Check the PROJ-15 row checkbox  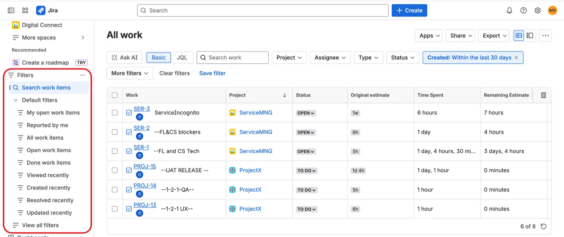click(x=114, y=170)
